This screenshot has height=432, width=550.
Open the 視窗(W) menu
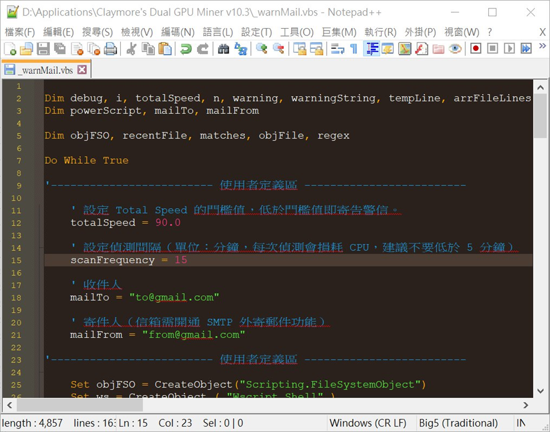[462, 32]
